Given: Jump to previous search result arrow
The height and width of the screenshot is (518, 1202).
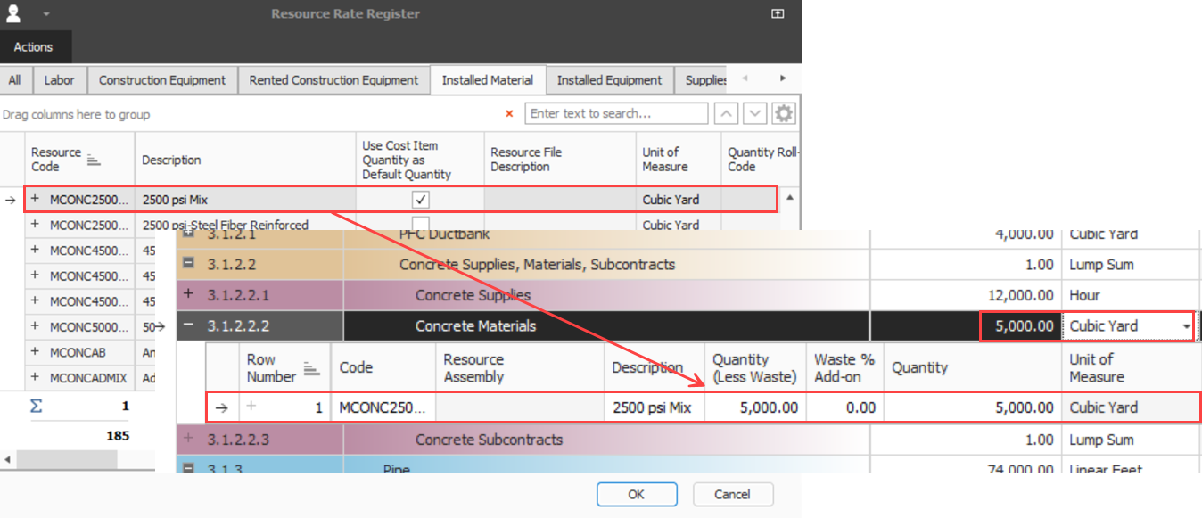Looking at the screenshot, I should (728, 114).
